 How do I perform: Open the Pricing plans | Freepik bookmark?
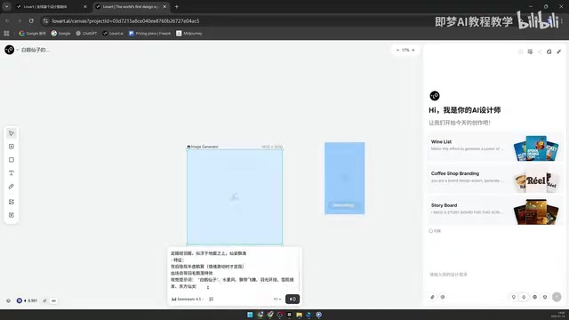(150, 34)
